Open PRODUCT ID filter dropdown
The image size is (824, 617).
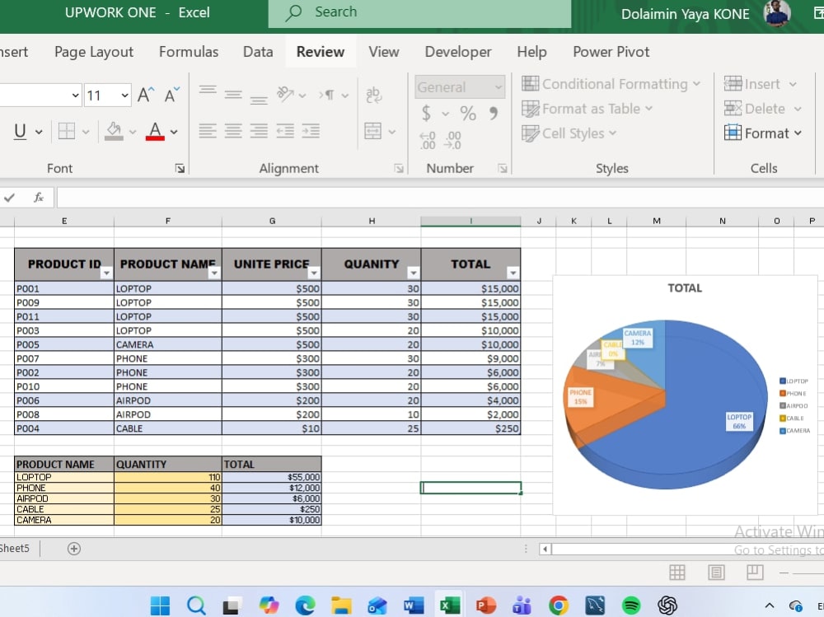(x=106, y=273)
